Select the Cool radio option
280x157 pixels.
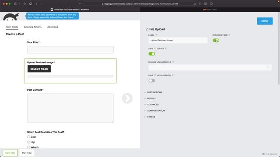pyautogui.click(x=28, y=137)
